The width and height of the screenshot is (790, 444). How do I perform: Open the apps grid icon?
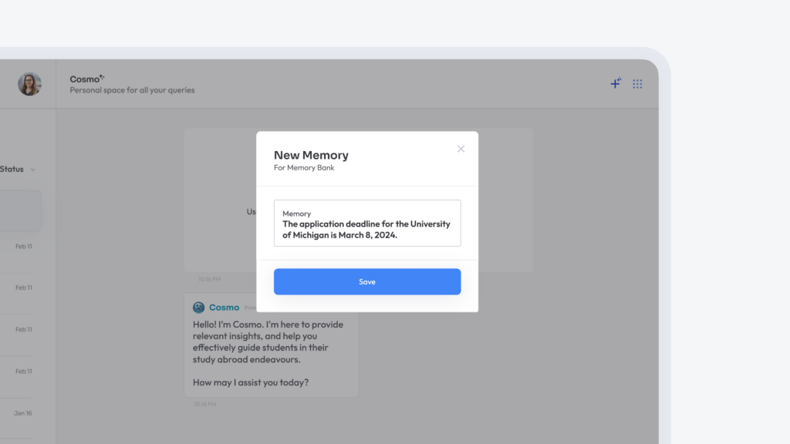[637, 83]
